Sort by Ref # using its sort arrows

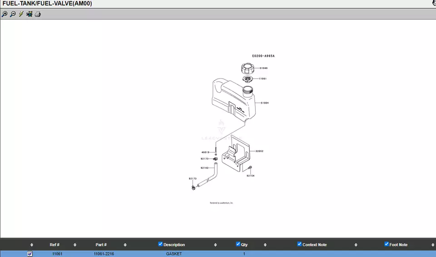(75, 245)
